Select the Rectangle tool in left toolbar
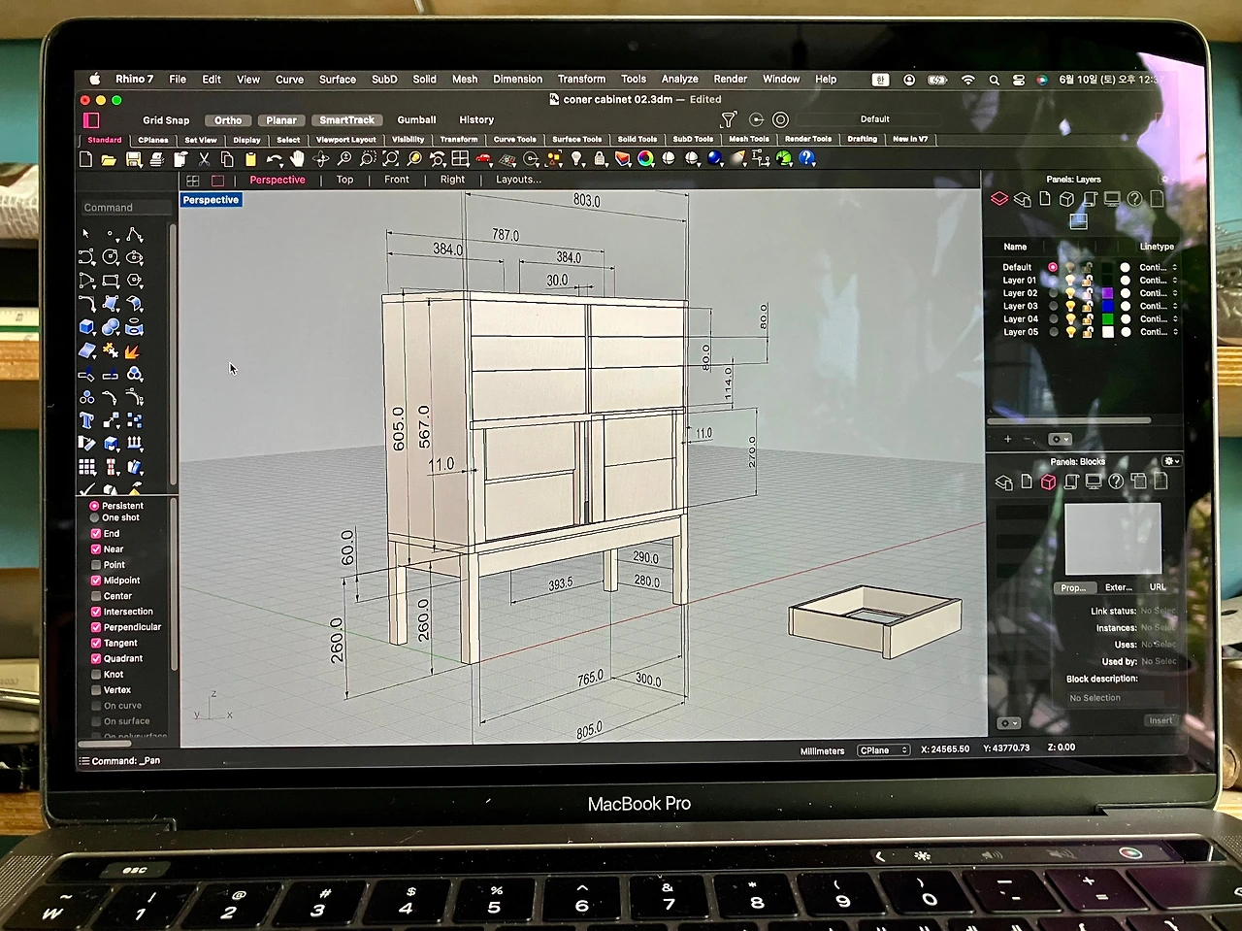This screenshot has height=931, width=1242. pyautogui.click(x=111, y=281)
